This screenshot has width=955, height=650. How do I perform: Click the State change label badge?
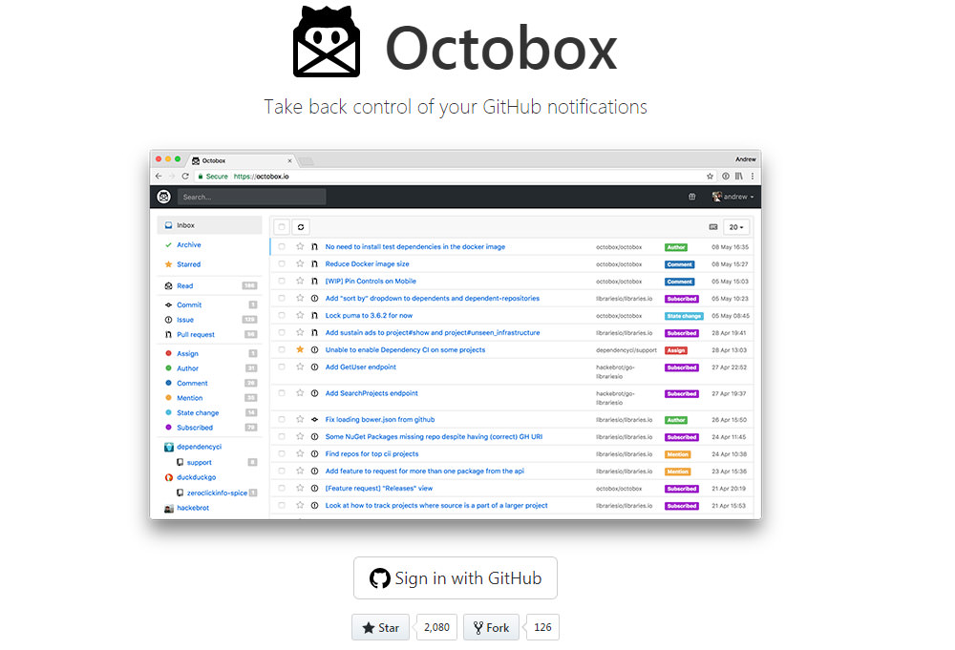(x=684, y=316)
